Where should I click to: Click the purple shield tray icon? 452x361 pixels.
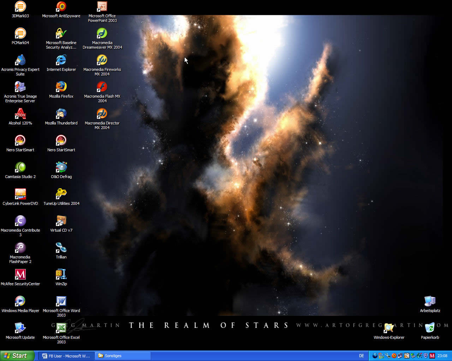coord(426,356)
